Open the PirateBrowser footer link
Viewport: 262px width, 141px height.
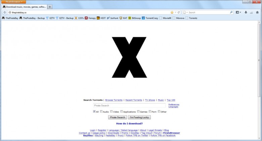point(171,133)
